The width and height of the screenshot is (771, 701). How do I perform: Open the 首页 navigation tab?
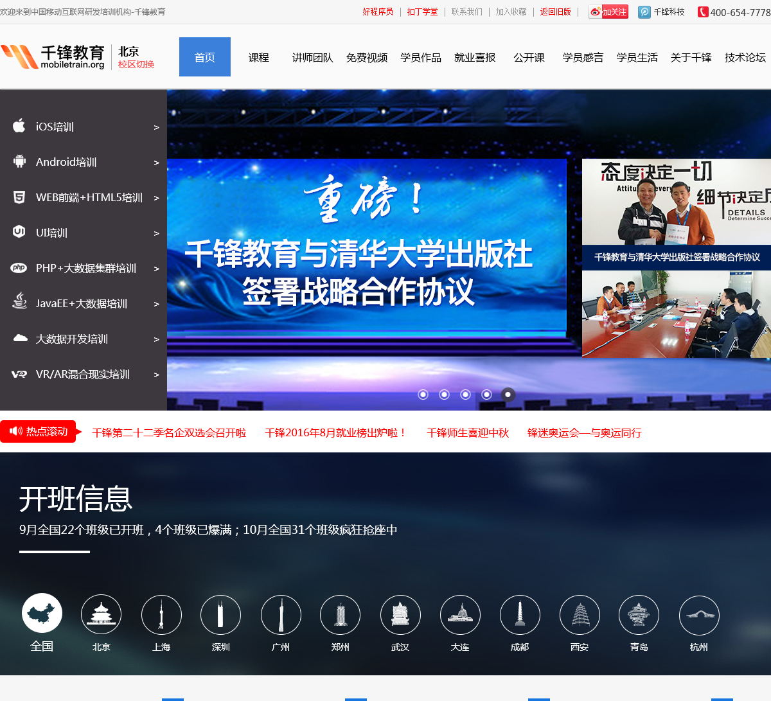205,57
